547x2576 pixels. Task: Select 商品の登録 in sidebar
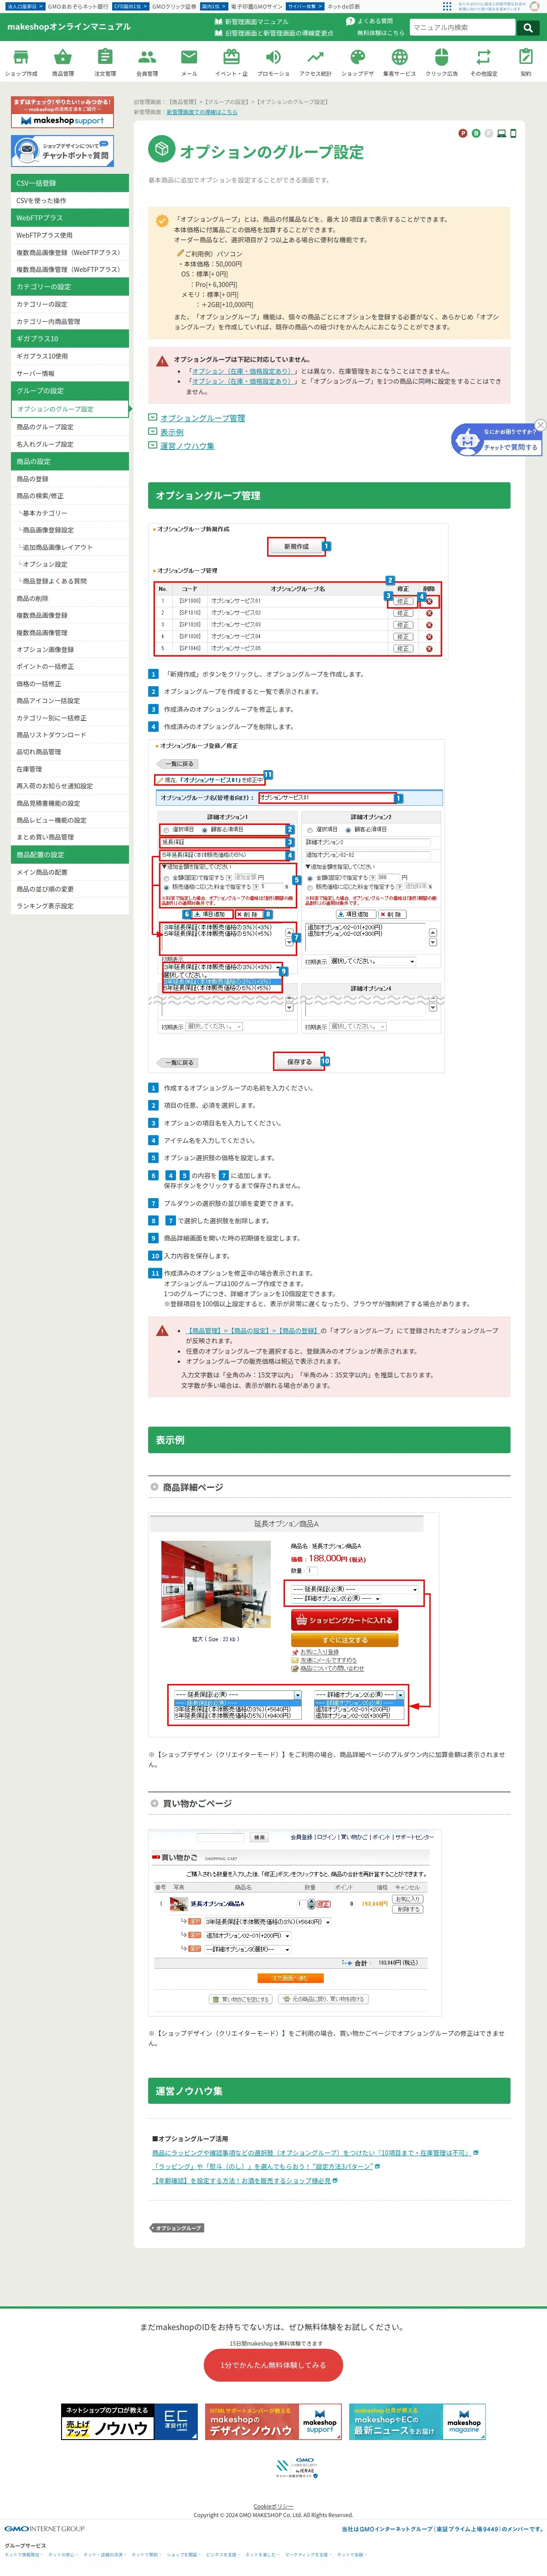click(x=70, y=479)
